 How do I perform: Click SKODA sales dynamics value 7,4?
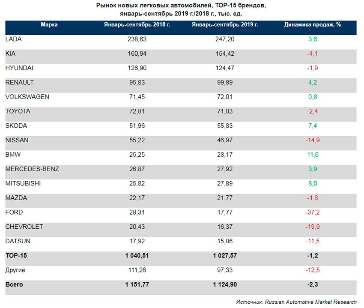coord(313,126)
